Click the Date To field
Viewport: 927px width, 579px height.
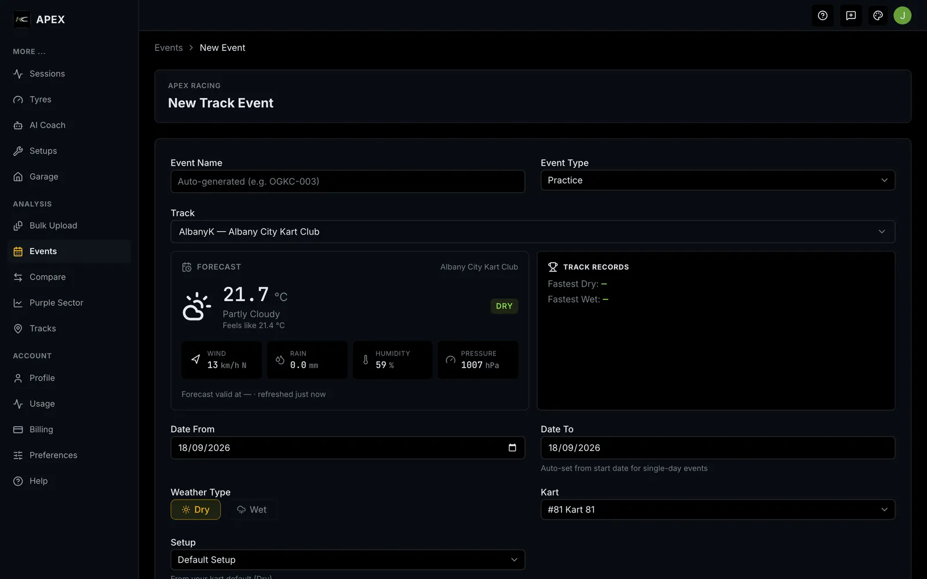pos(718,448)
